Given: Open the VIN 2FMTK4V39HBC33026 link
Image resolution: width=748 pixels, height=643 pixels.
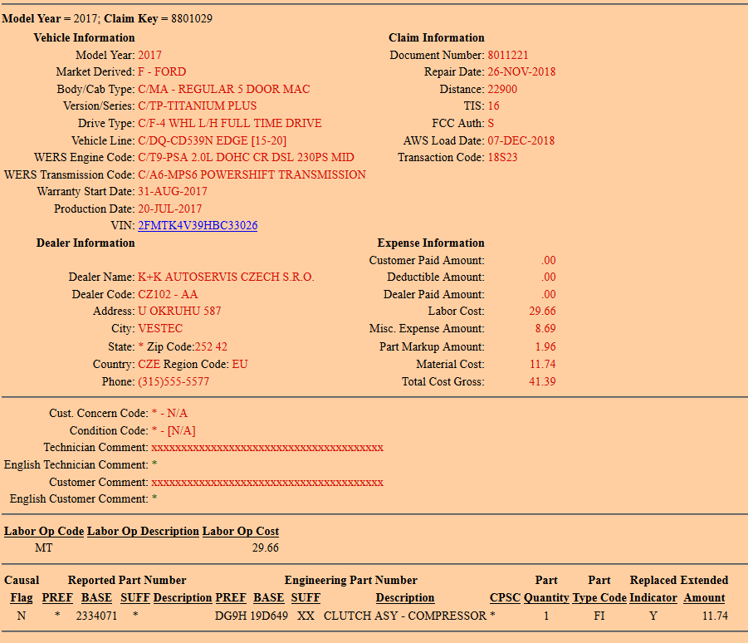Looking at the screenshot, I should coord(198,226).
